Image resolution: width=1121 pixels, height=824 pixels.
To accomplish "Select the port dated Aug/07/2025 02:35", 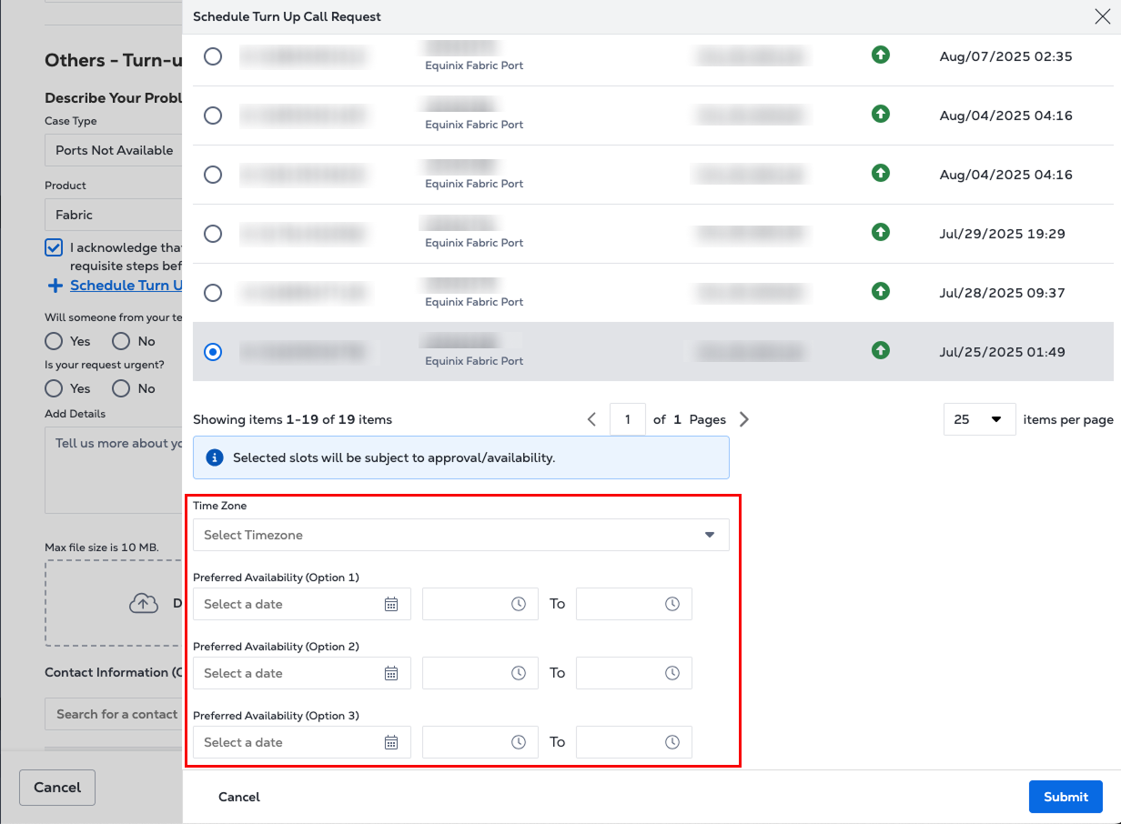I will (x=213, y=56).
